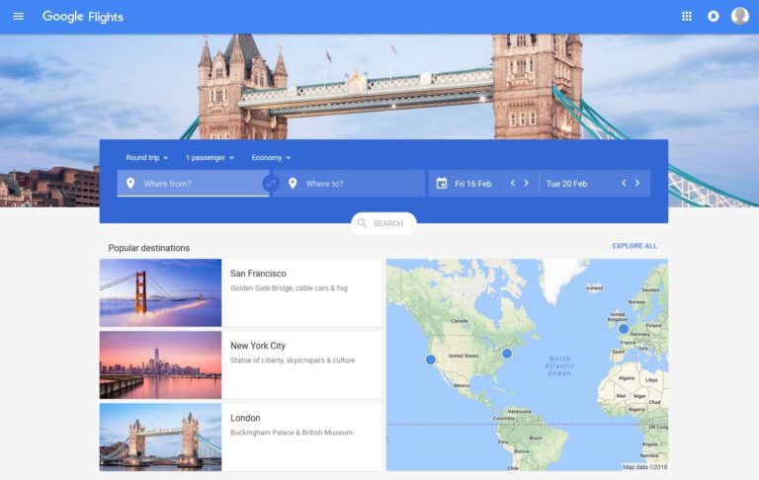Open the Google apps grid
Viewport: 759px width, 480px height.
coord(687,16)
